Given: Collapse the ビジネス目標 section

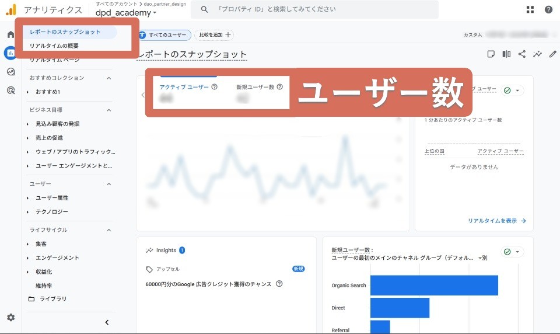Looking at the screenshot, I should coord(108,110).
